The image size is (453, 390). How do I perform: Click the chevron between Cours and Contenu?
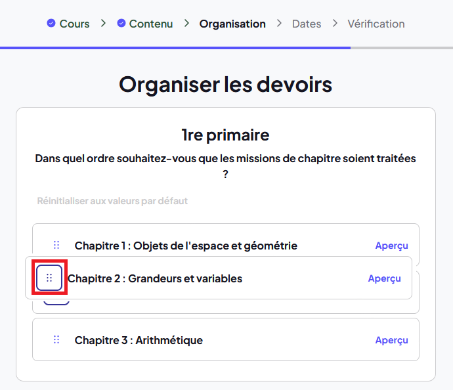[x=103, y=23]
